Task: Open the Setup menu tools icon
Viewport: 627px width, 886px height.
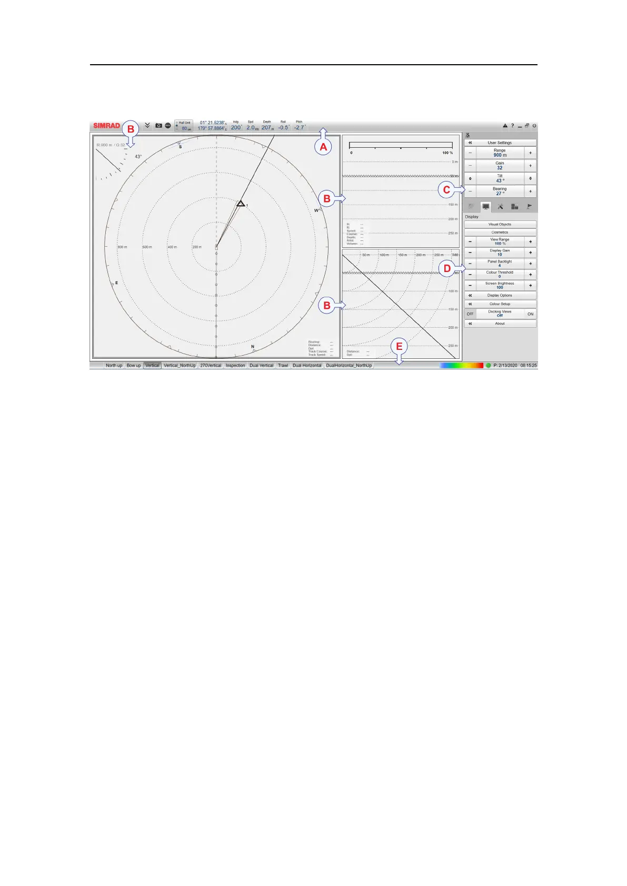Action: pyautogui.click(x=500, y=207)
